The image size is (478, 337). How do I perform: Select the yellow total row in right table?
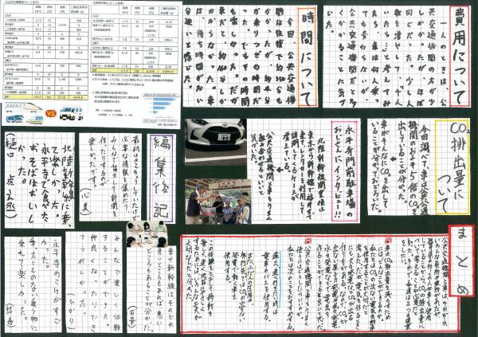(135, 71)
